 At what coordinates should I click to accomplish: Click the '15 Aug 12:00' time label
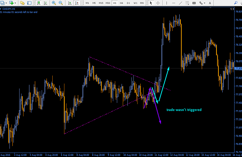tap(209, 155)
